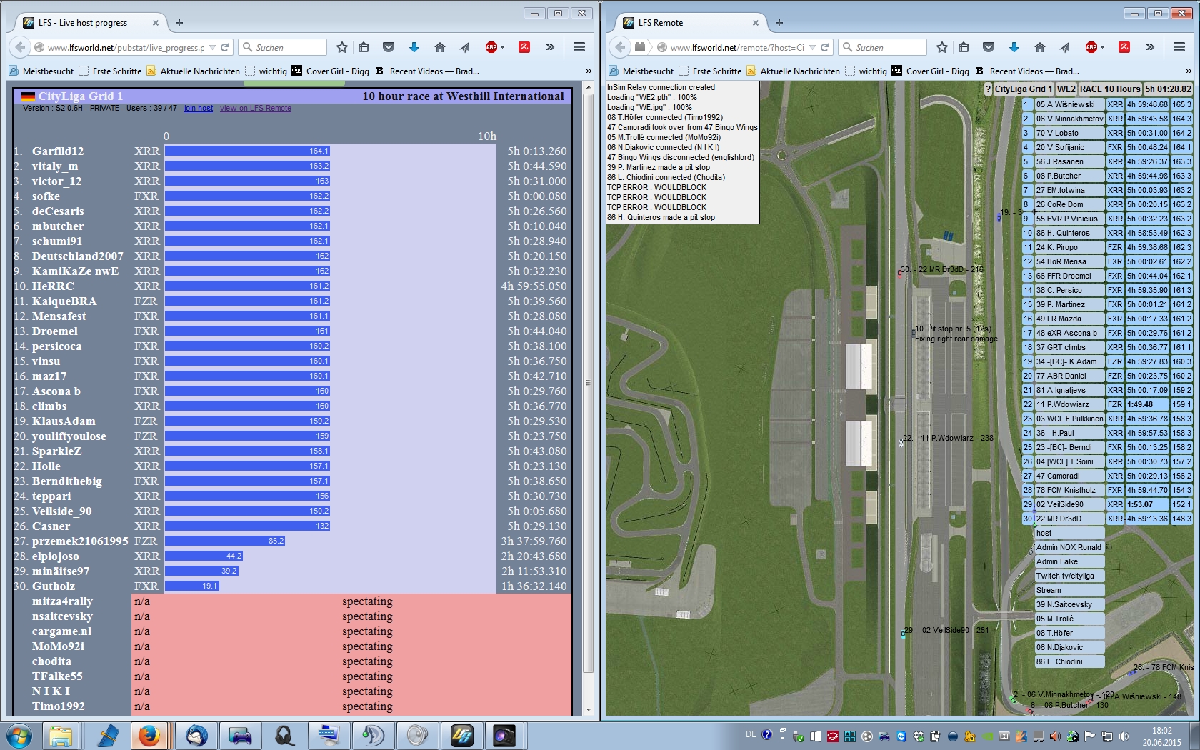Expand URL history dropdown in left address bar
Screen dimensions: 1200x750
pyautogui.click(x=212, y=47)
